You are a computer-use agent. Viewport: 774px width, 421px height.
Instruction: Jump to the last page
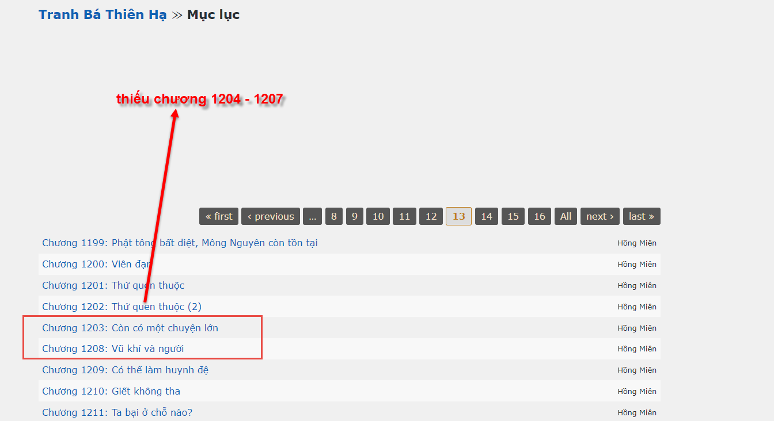click(x=642, y=216)
